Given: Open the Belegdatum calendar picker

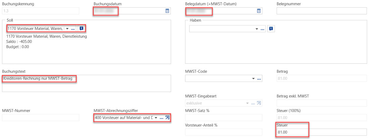Looking at the screenshot, I should click(x=259, y=11).
